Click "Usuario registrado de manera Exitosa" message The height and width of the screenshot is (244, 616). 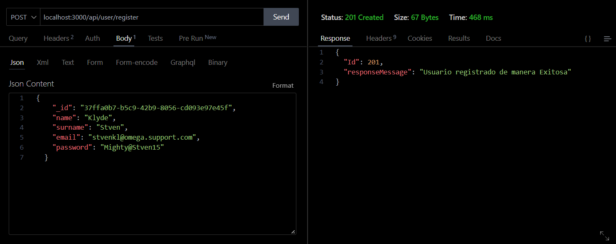point(495,72)
